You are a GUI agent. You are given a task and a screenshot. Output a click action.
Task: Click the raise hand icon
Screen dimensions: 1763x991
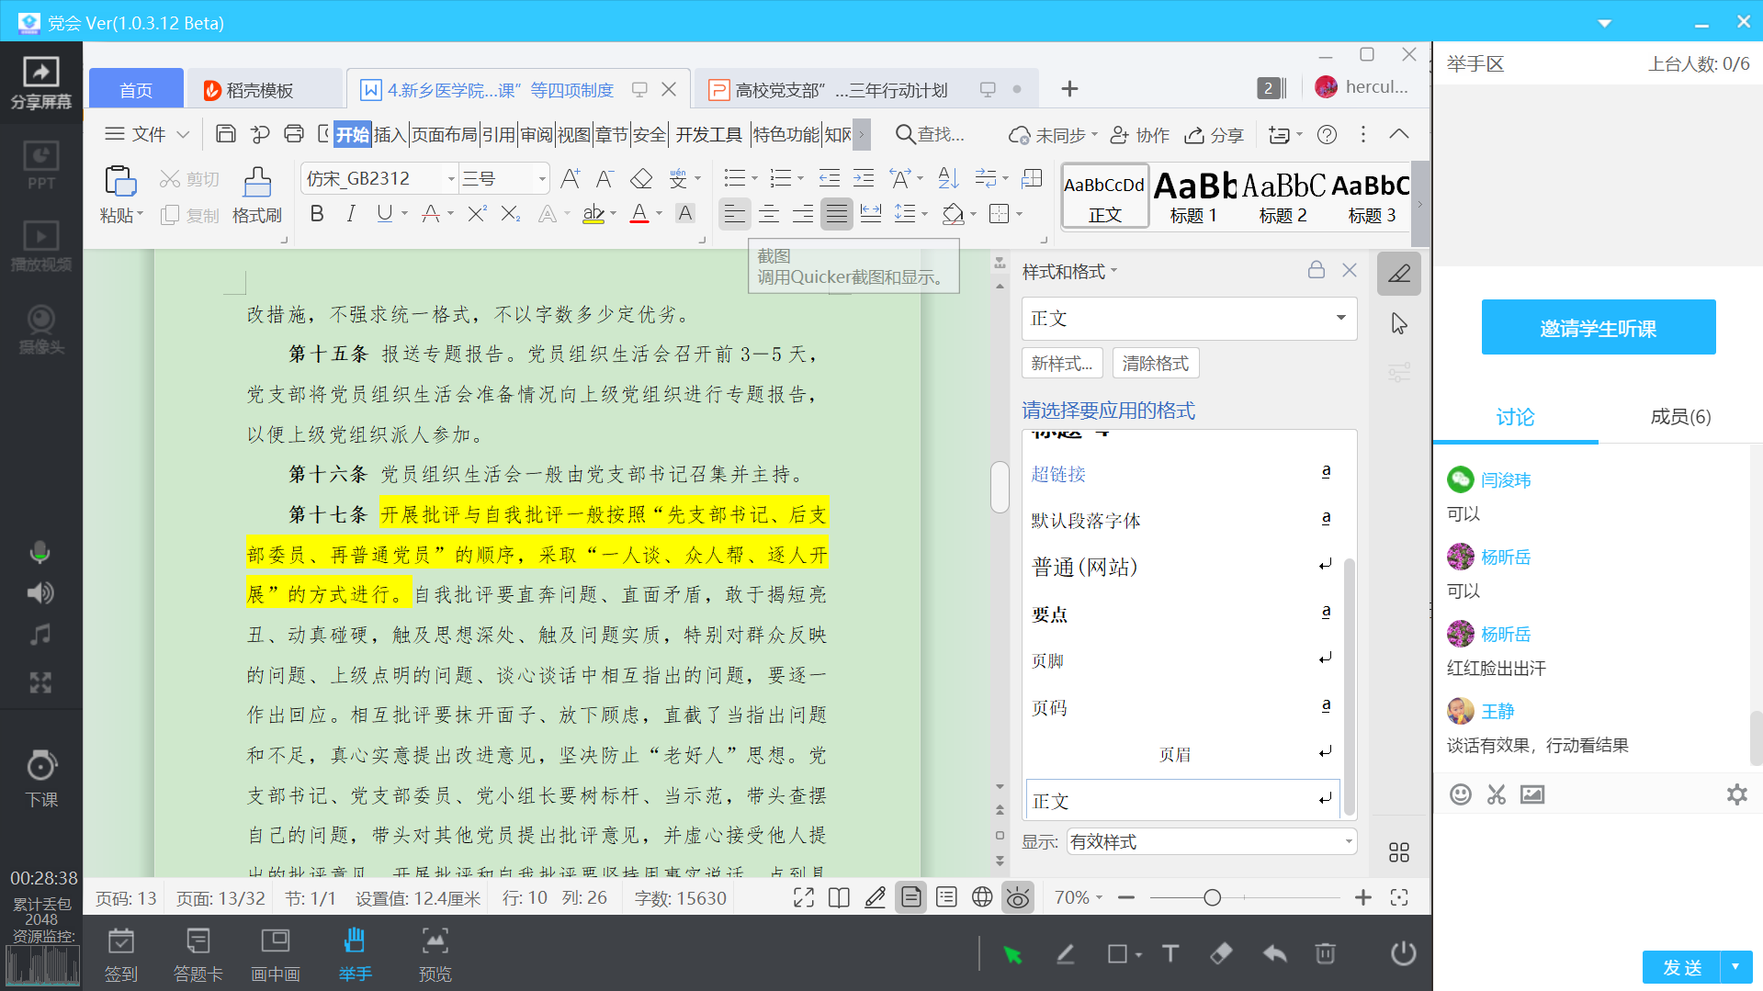[x=355, y=942]
